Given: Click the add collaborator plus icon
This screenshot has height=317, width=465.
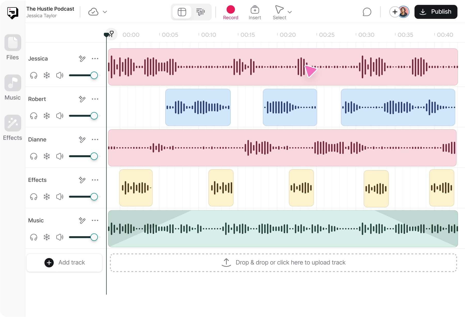Looking at the screenshot, I should [395, 12].
